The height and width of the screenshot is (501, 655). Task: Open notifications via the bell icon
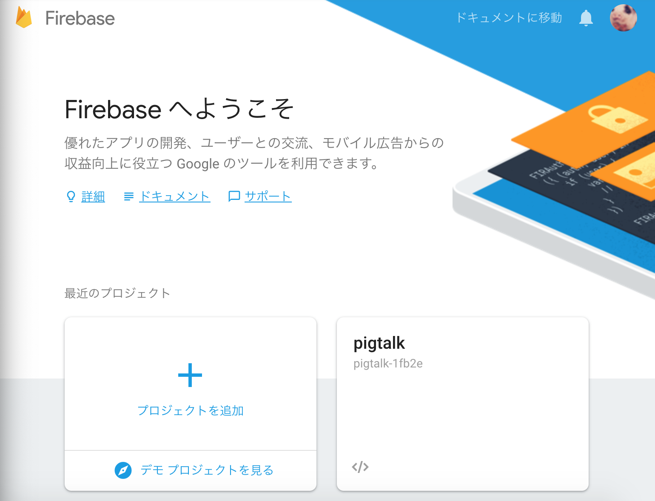(586, 18)
